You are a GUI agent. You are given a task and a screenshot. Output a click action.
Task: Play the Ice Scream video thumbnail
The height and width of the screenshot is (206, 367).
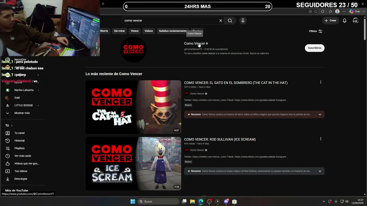coord(133,164)
